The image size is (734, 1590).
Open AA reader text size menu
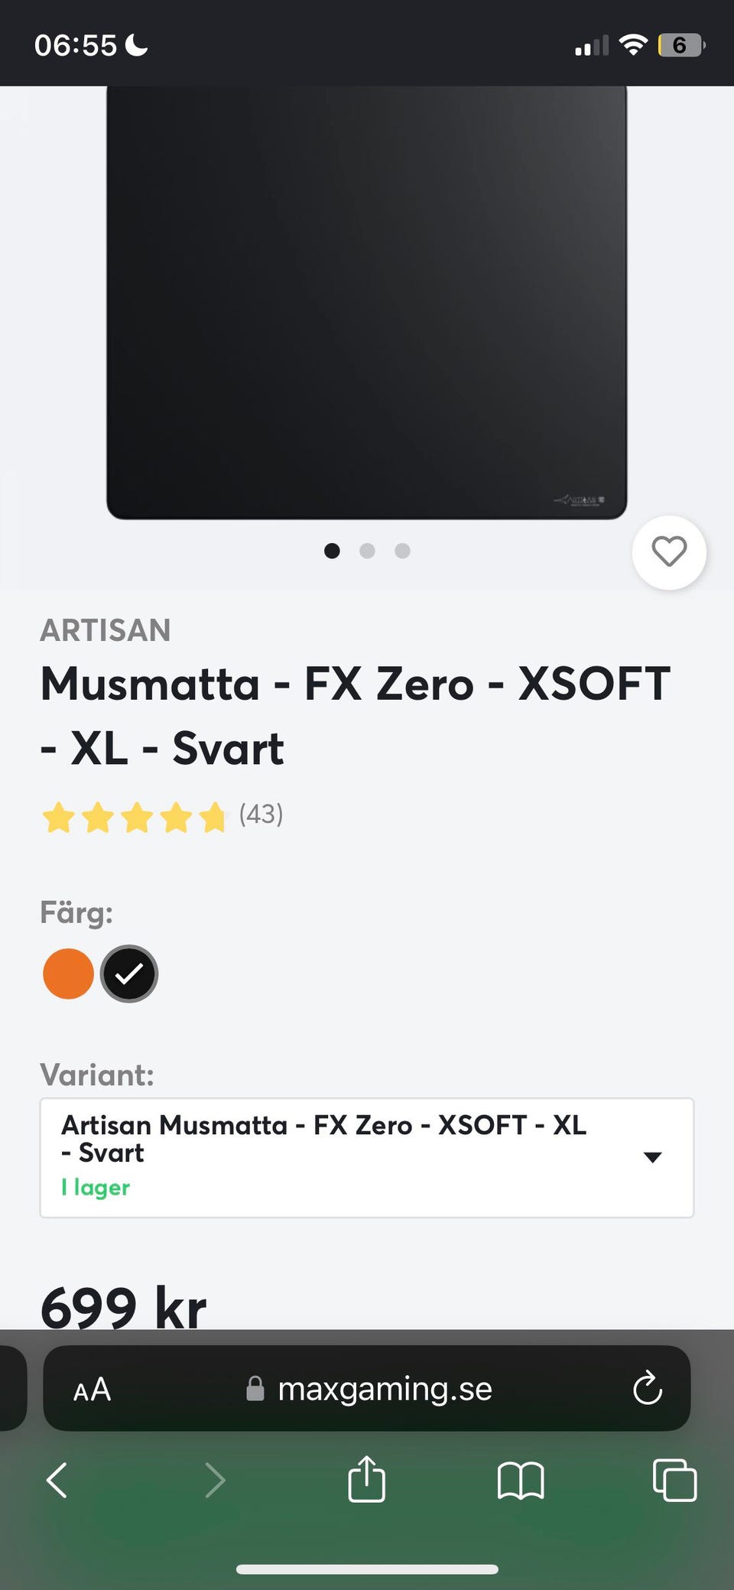[93, 1389]
